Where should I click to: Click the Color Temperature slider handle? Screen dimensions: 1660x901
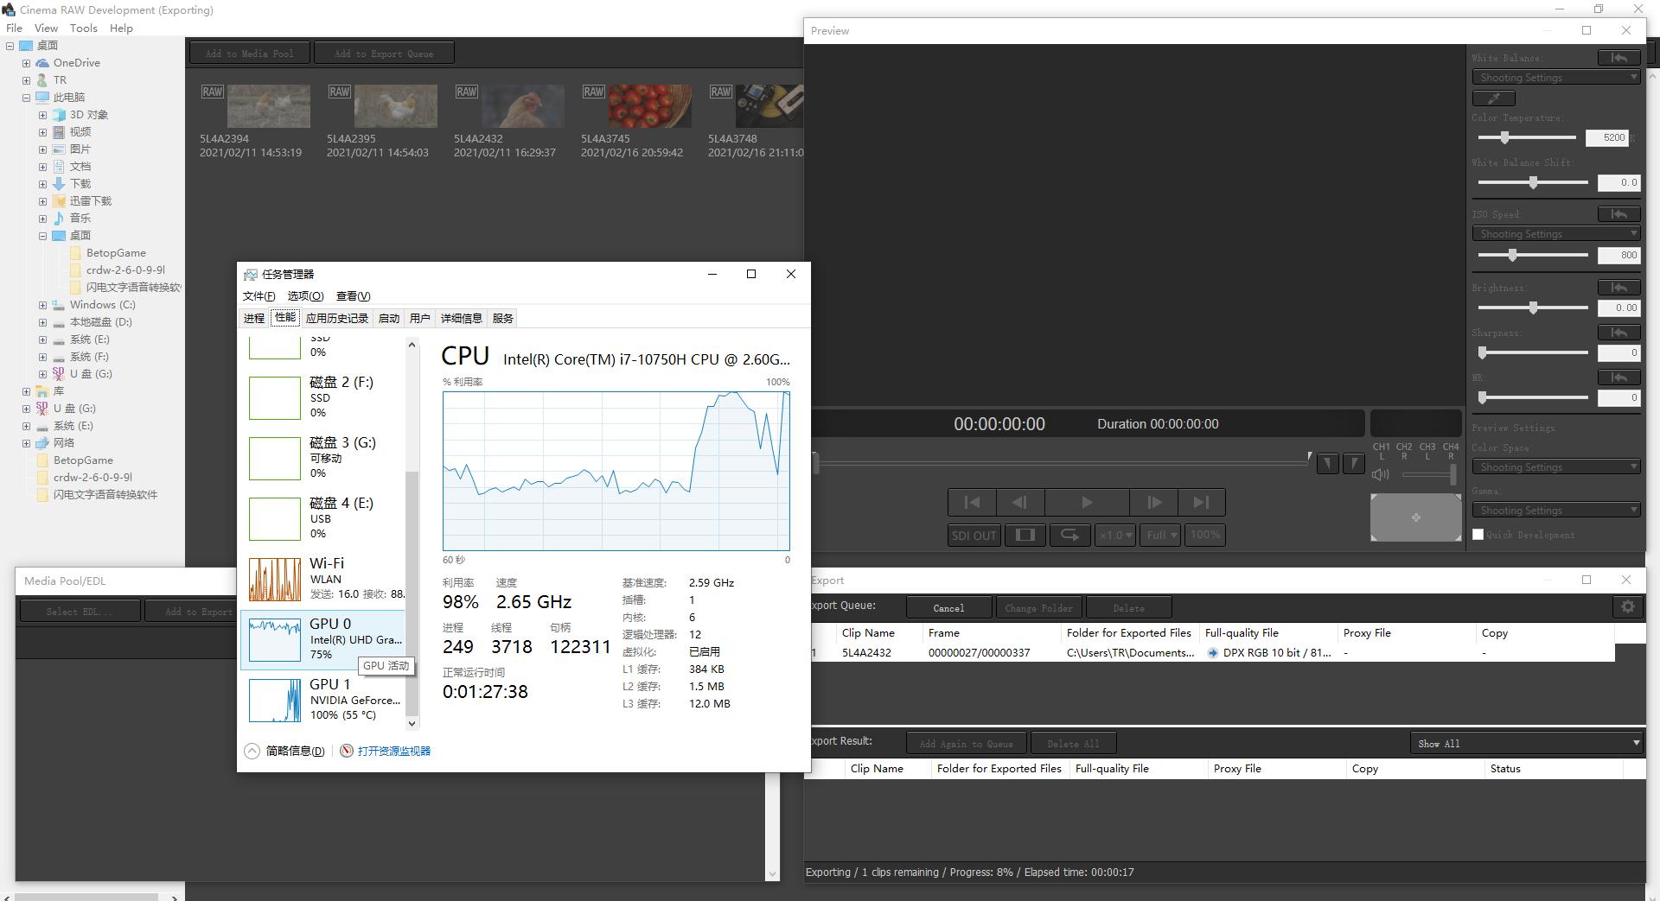tap(1504, 138)
